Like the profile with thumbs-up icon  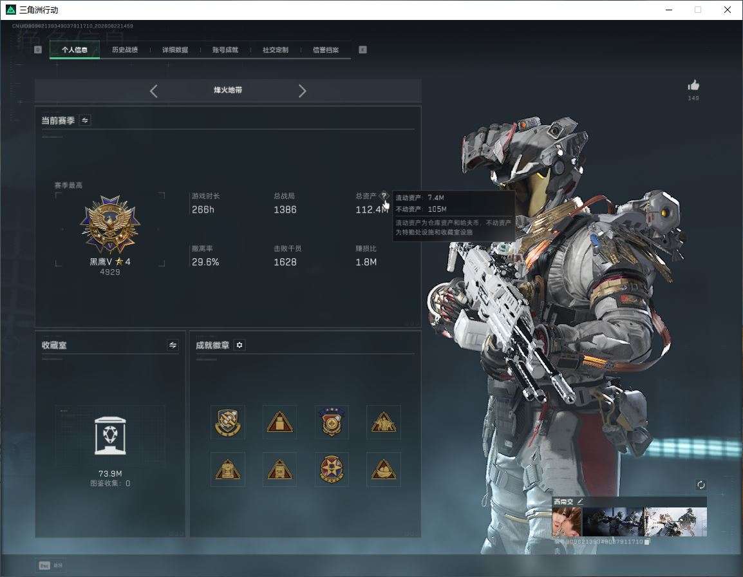coord(693,86)
